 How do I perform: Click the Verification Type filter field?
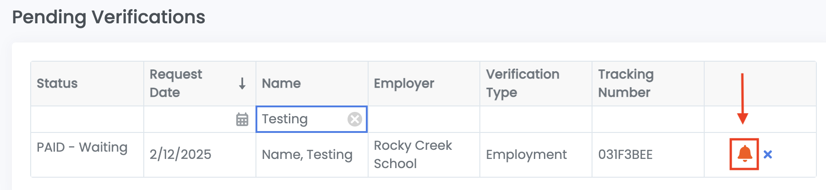coord(536,120)
